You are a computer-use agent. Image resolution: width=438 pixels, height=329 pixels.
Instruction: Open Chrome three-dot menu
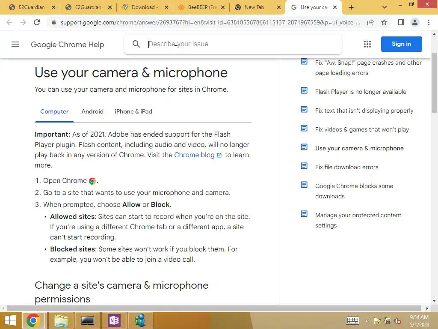pyautogui.click(x=429, y=22)
